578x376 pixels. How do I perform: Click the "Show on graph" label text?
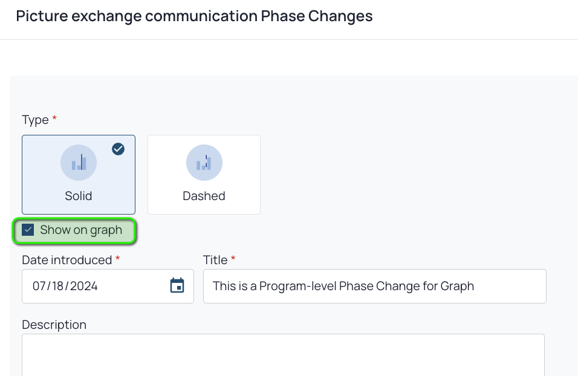(81, 230)
